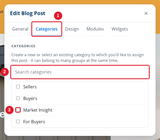Select the For Buyers checkbox
160x140 pixels.
tap(18, 122)
